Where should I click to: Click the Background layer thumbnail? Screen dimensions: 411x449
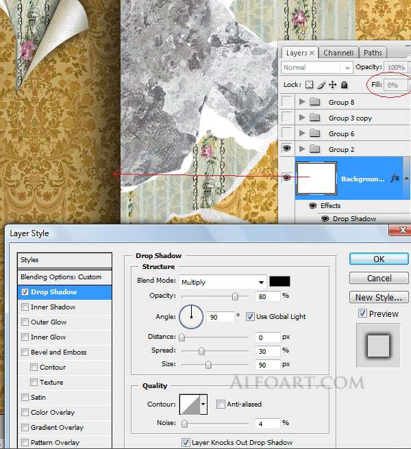(x=316, y=178)
